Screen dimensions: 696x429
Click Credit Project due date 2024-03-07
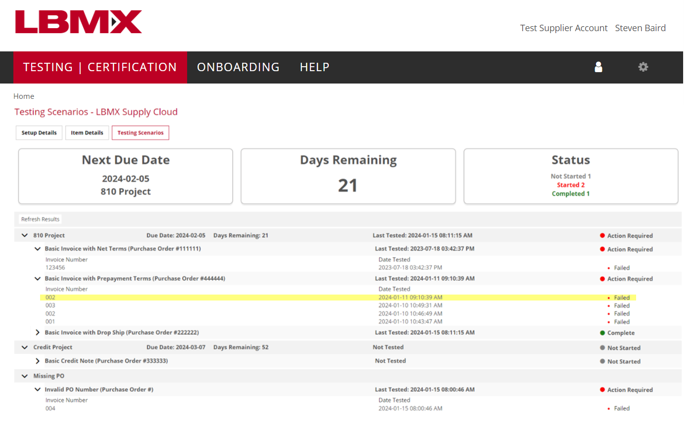coord(176,347)
